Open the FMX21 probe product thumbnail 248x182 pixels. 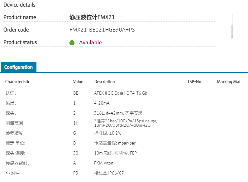click(x=232, y=26)
